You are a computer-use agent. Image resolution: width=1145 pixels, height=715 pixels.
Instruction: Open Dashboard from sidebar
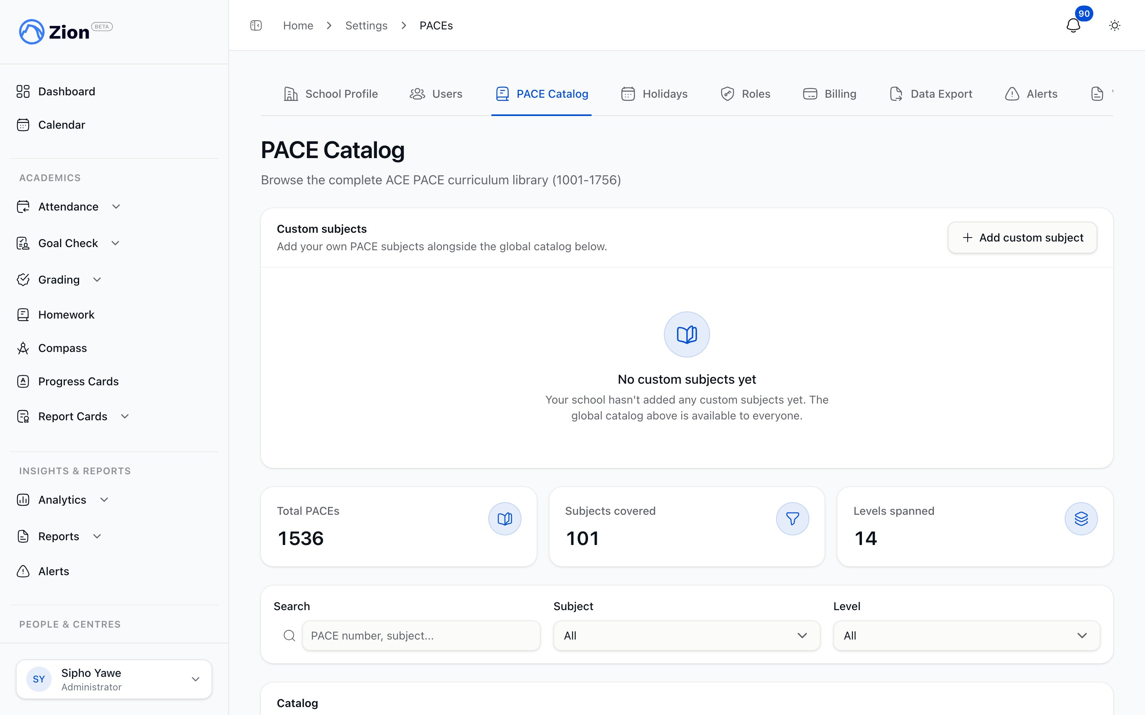pyautogui.click(x=67, y=91)
